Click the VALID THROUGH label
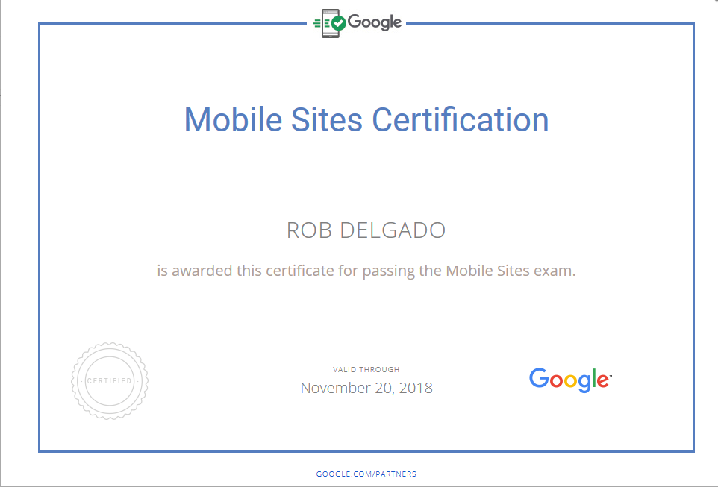718x487 pixels. pyautogui.click(x=366, y=368)
